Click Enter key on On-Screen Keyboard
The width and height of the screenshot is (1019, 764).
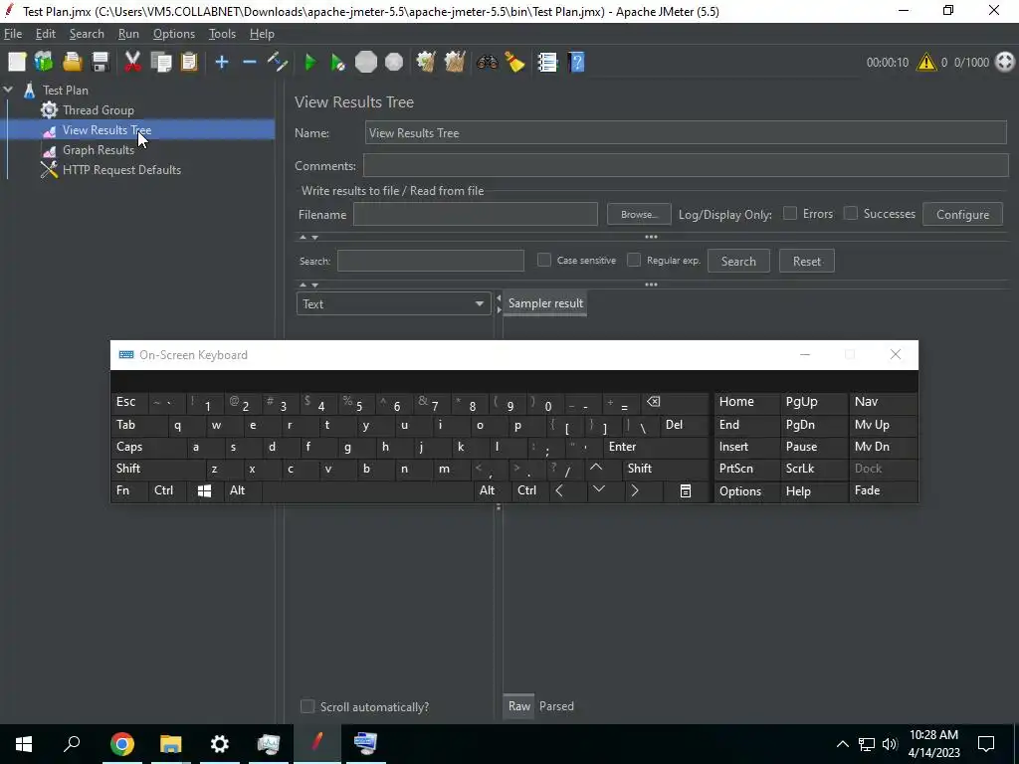pos(655,447)
